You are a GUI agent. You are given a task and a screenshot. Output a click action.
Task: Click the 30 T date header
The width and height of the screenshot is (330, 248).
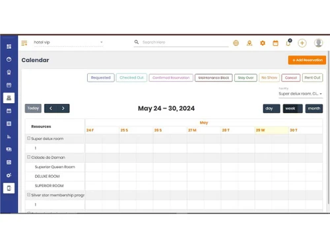pos(306,130)
